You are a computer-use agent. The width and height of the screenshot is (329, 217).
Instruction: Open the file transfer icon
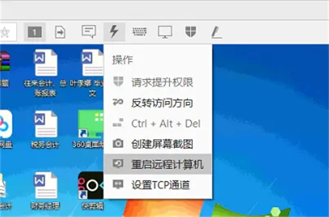click(60, 32)
